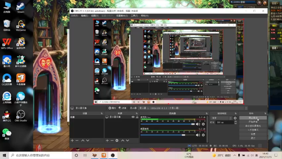Pop out Scene Transitions dock panel
282x159 pixels.
[235, 113]
